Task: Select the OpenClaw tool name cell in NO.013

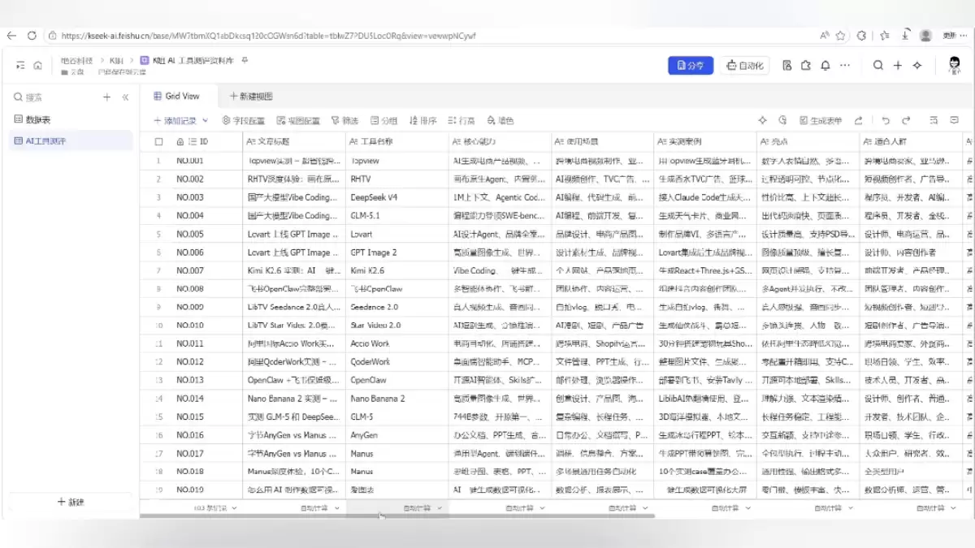Action: 396,380
